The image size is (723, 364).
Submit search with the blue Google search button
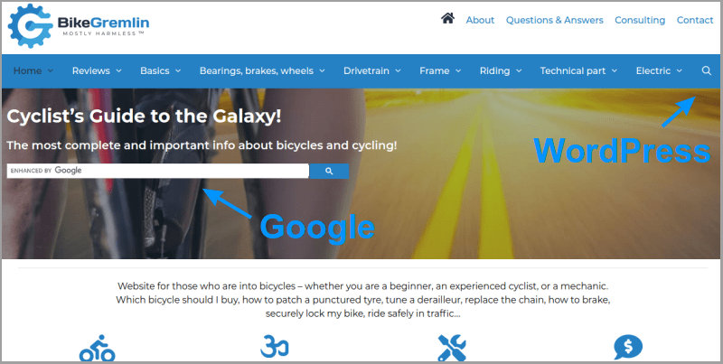(329, 171)
